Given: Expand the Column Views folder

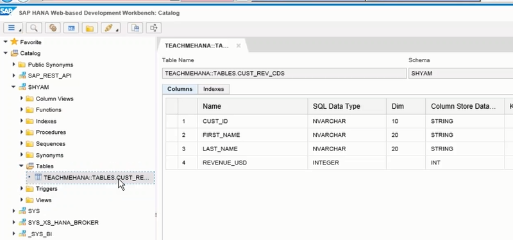Looking at the screenshot, I should [22, 99].
